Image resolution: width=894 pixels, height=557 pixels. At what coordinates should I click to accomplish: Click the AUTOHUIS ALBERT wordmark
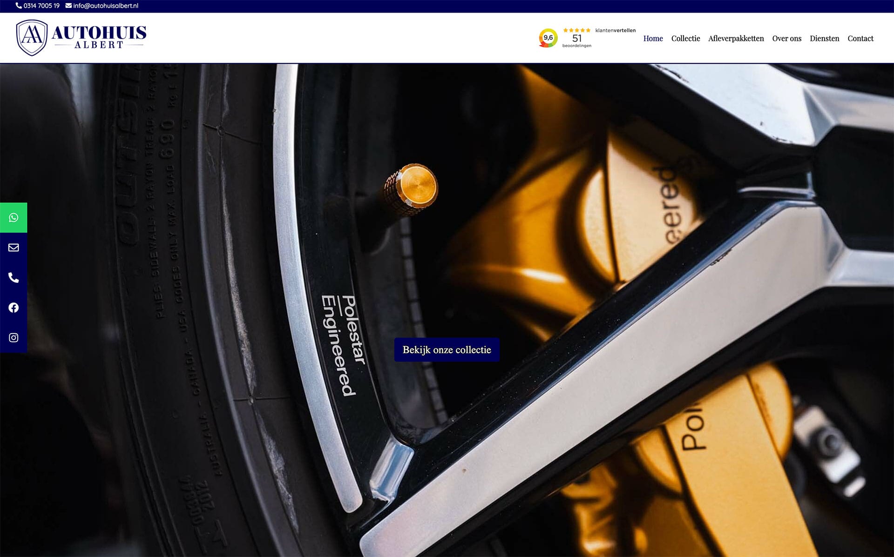[99, 37]
